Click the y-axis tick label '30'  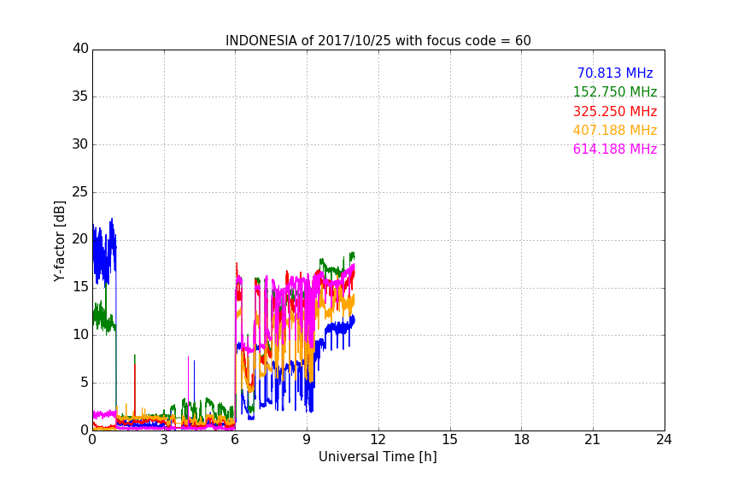coord(80,144)
